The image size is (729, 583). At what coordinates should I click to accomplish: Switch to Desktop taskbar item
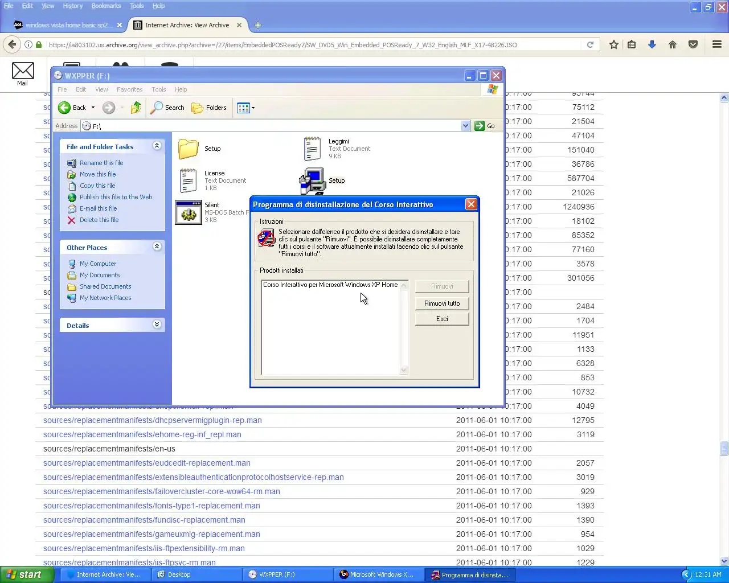196,574
